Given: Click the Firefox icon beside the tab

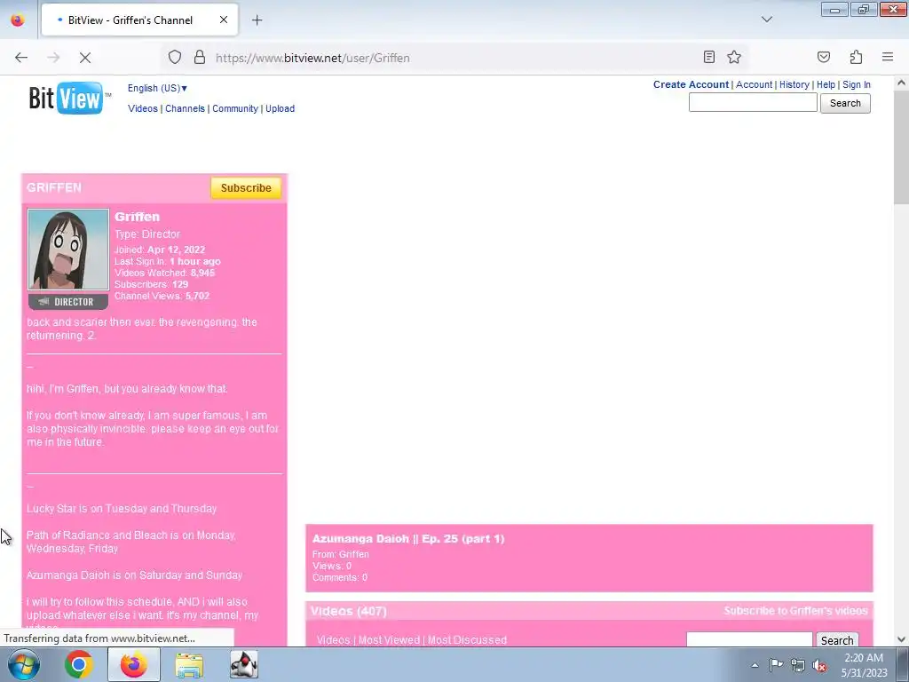Looking at the screenshot, I should [18, 20].
